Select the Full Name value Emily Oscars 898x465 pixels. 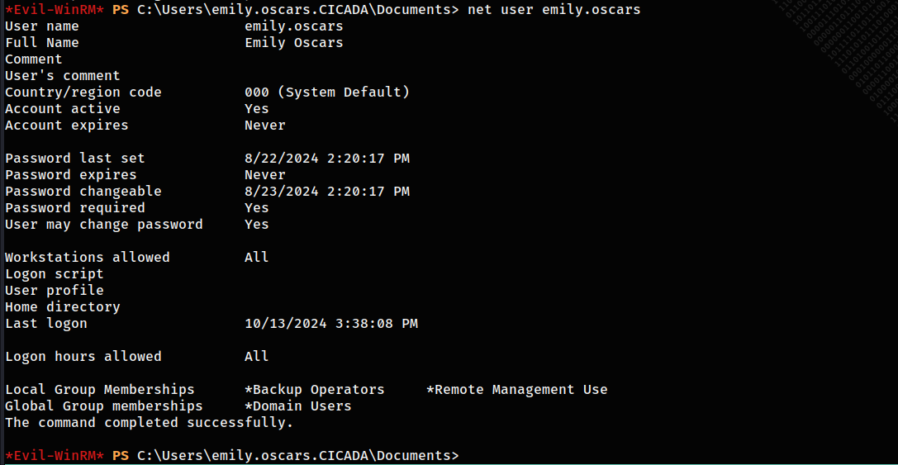[x=294, y=43]
